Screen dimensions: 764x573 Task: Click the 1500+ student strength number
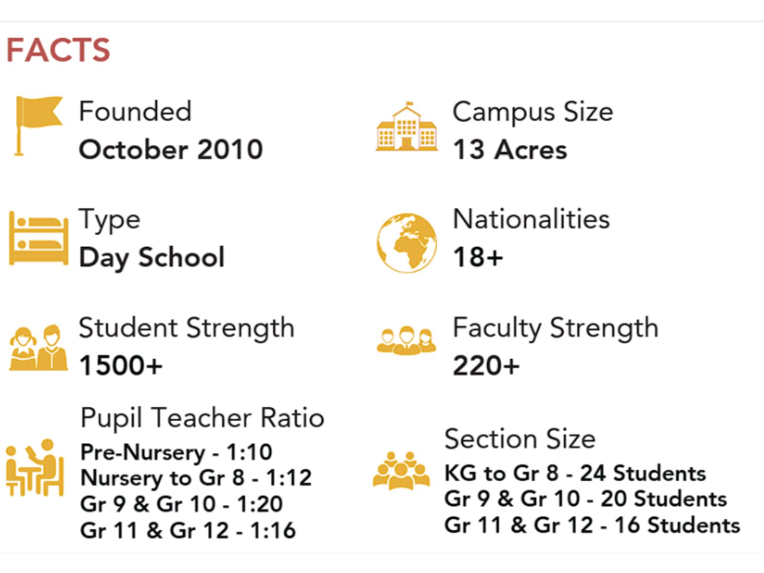point(121,366)
